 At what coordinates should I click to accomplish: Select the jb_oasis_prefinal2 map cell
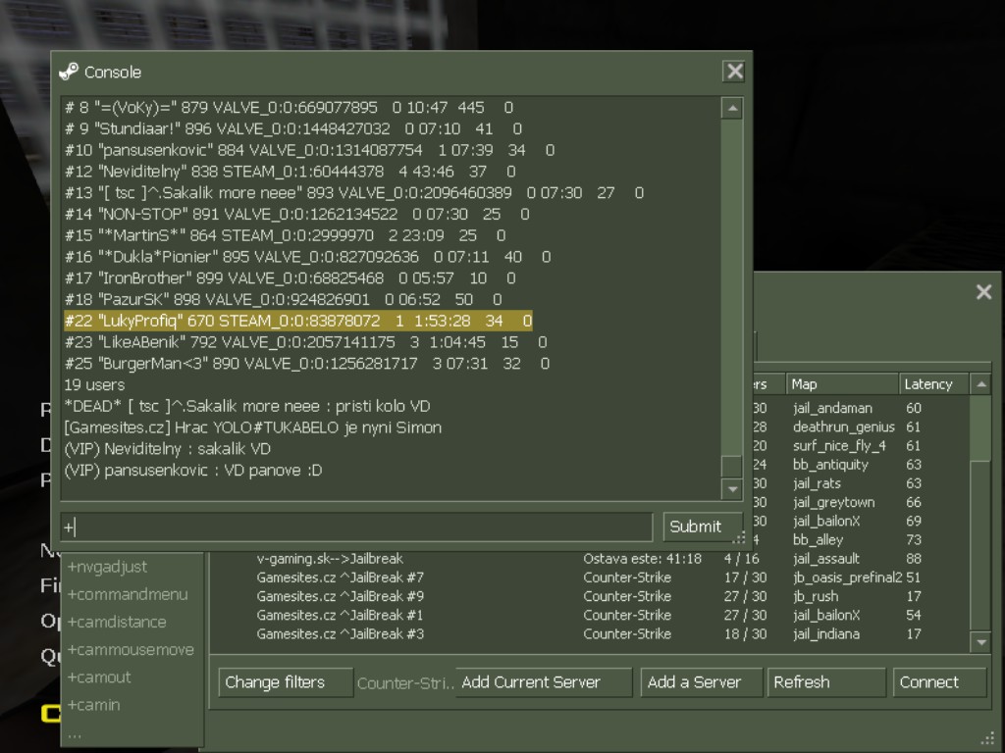(x=847, y=577)
